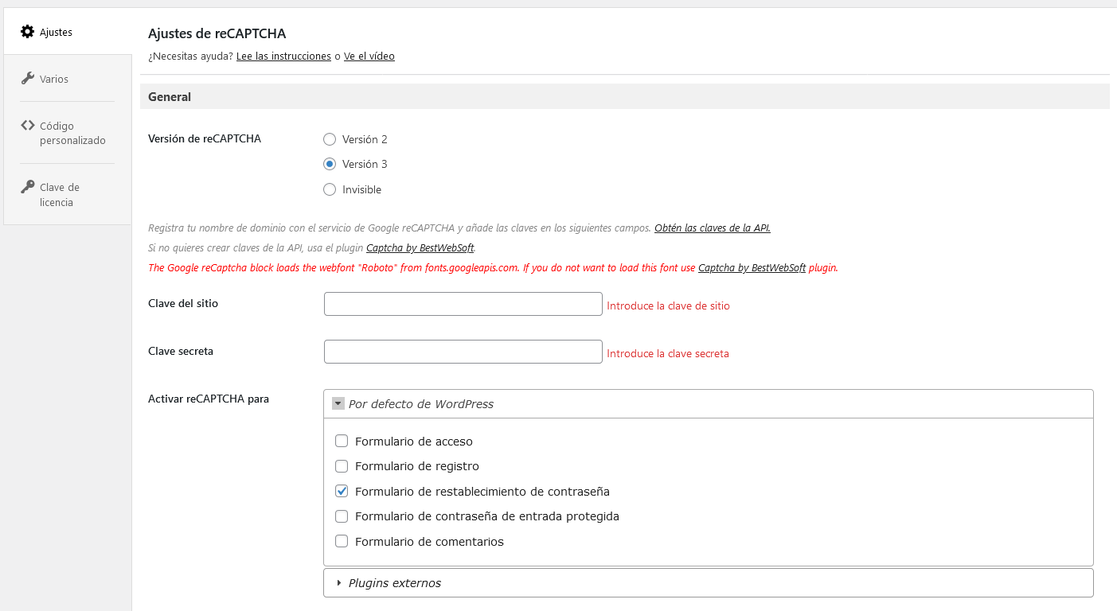This screenshot has width=1117, height=611.
Task: Tick the Formulario de registro checkbox
Action: tap(342, 466)
